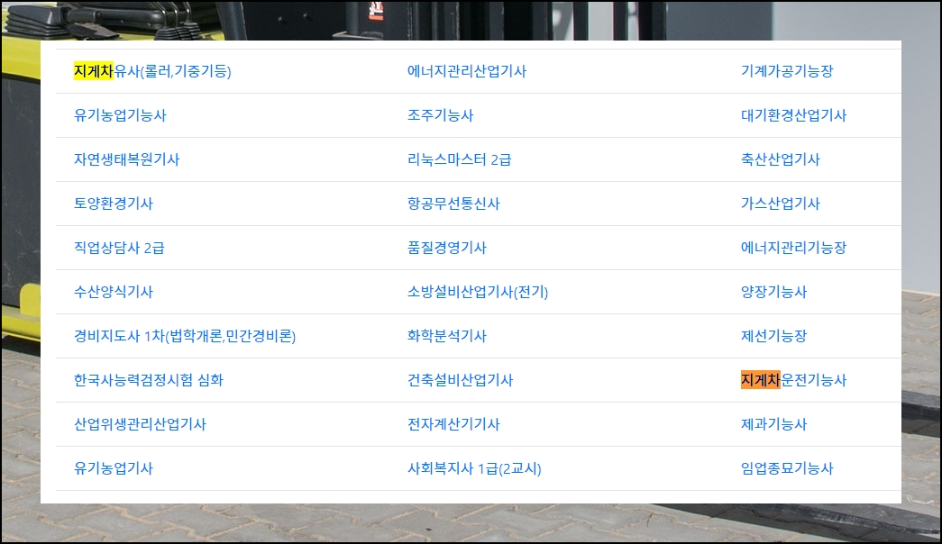Screen dimensions: 942x544
Task: Open the highlighted 지게차운전기능사 link
Action: [793, 380]
